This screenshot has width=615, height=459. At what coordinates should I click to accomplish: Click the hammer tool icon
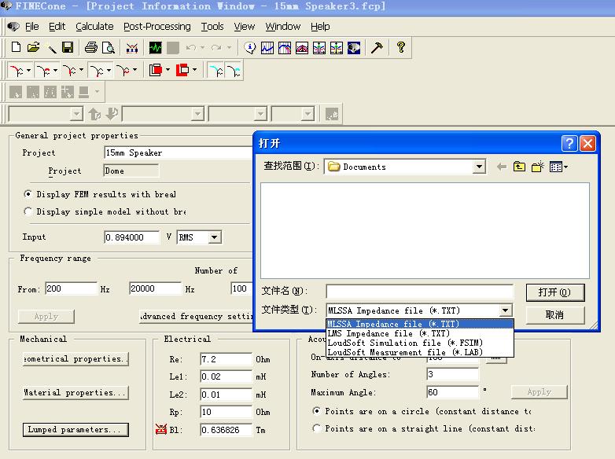(377, 48)
